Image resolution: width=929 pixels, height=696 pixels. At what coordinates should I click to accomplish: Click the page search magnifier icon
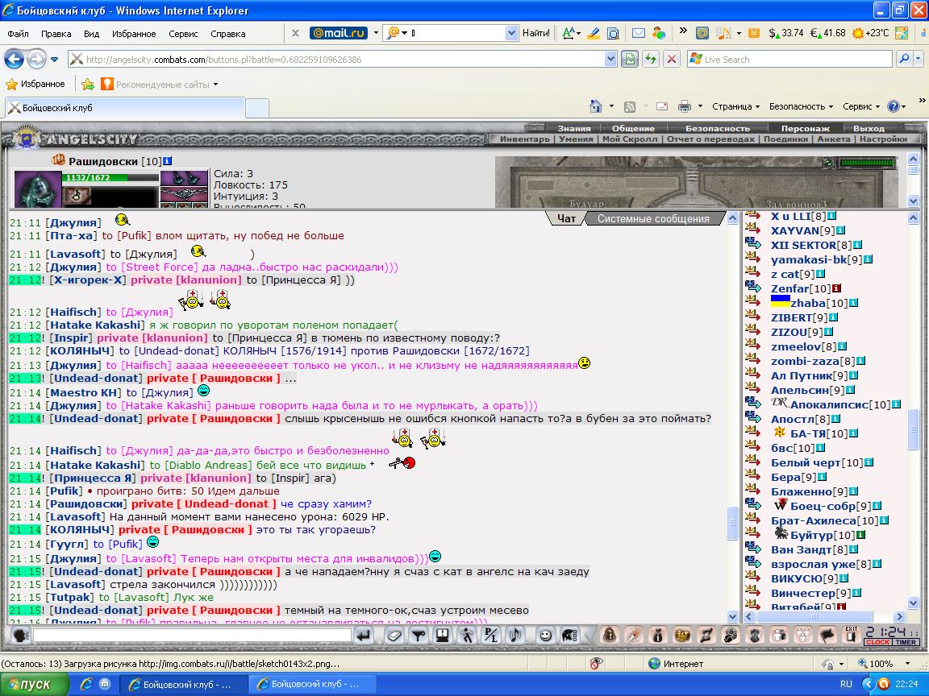[x=613, y=33]
